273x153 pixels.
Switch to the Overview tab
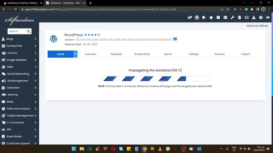[x=90, y=54]
